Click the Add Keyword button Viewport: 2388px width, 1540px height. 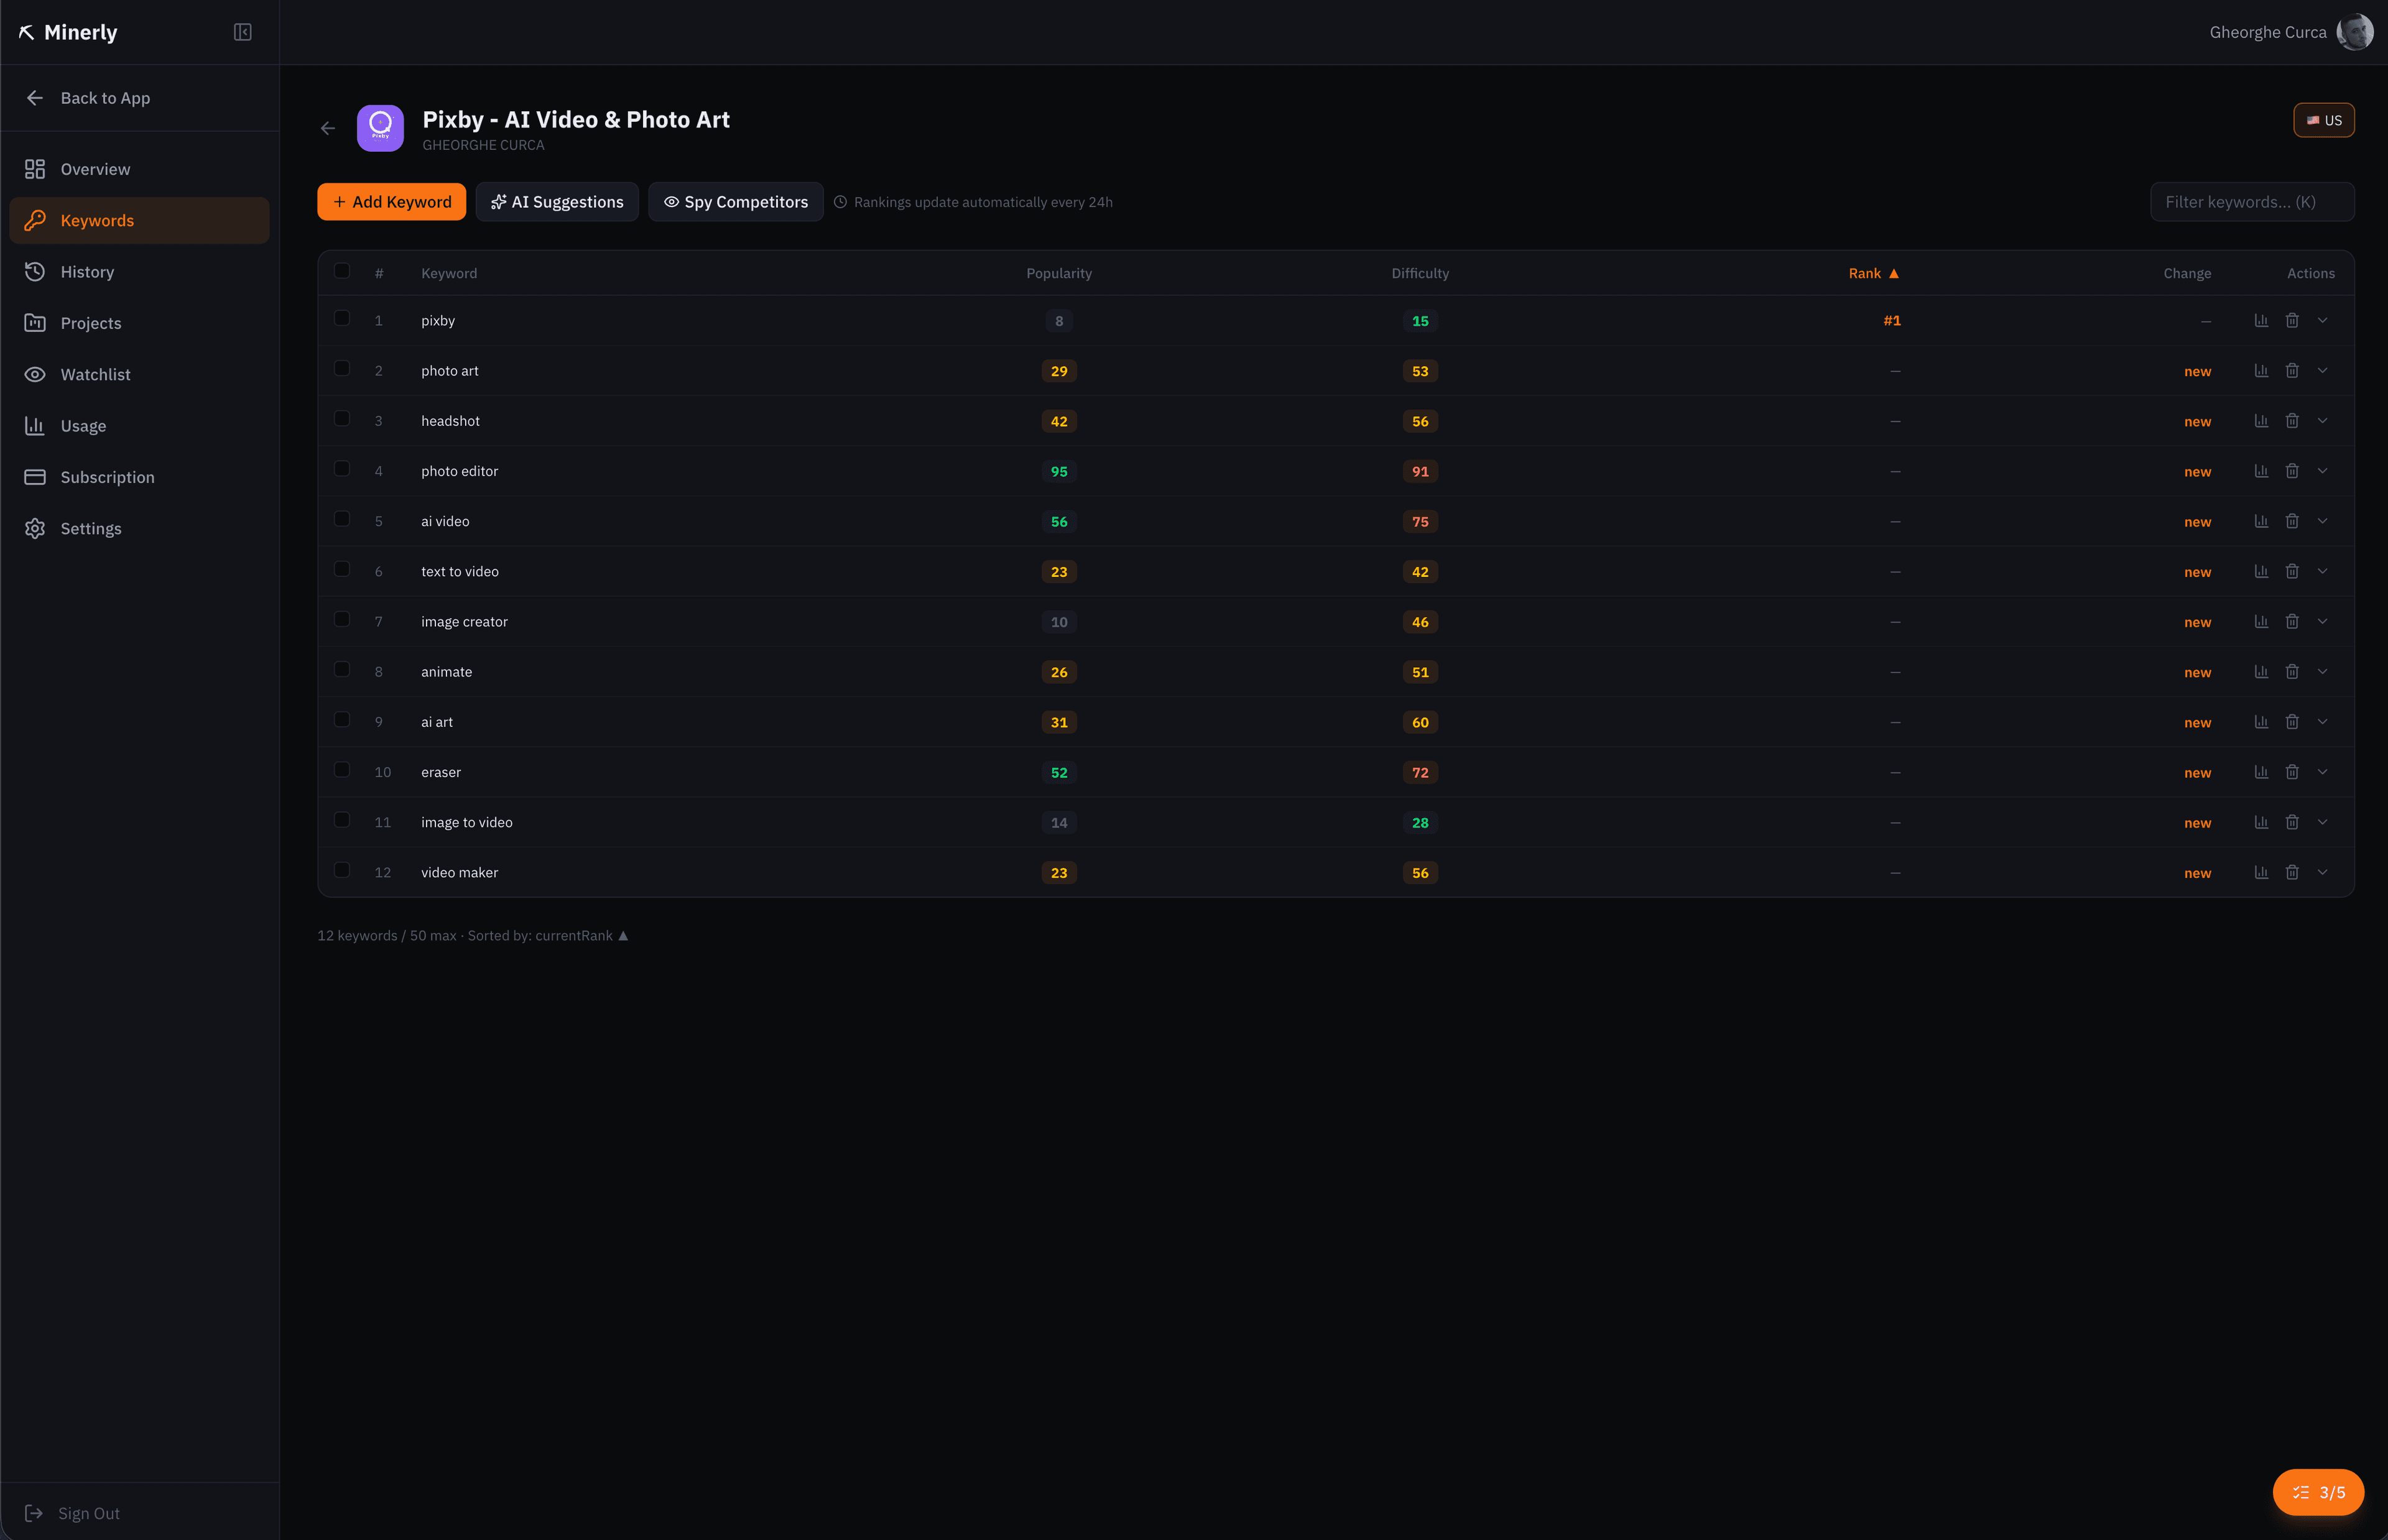click(392, 202)
